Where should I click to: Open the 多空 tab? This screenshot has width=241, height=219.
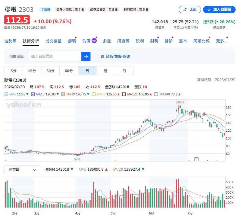coord(107,41)
